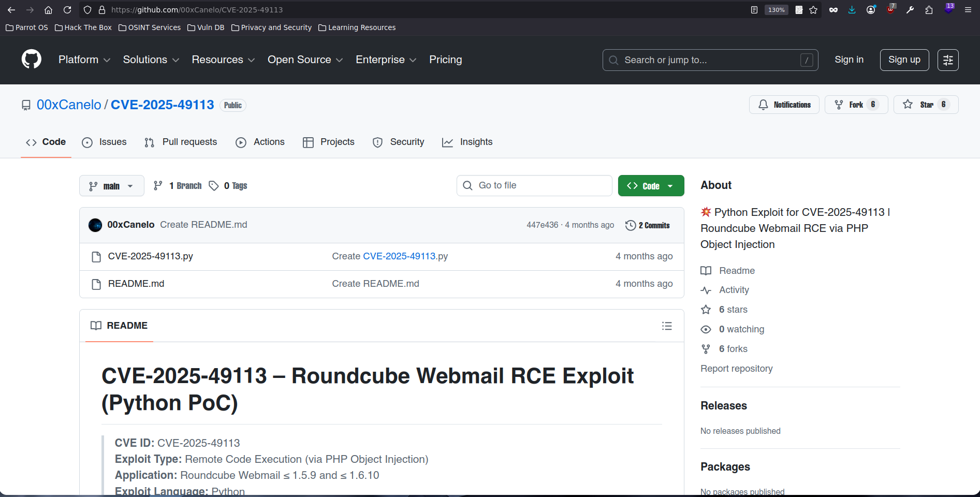Click the README.md file icon
Viewport: 980px width, 497px height.
tap(96, 284)
